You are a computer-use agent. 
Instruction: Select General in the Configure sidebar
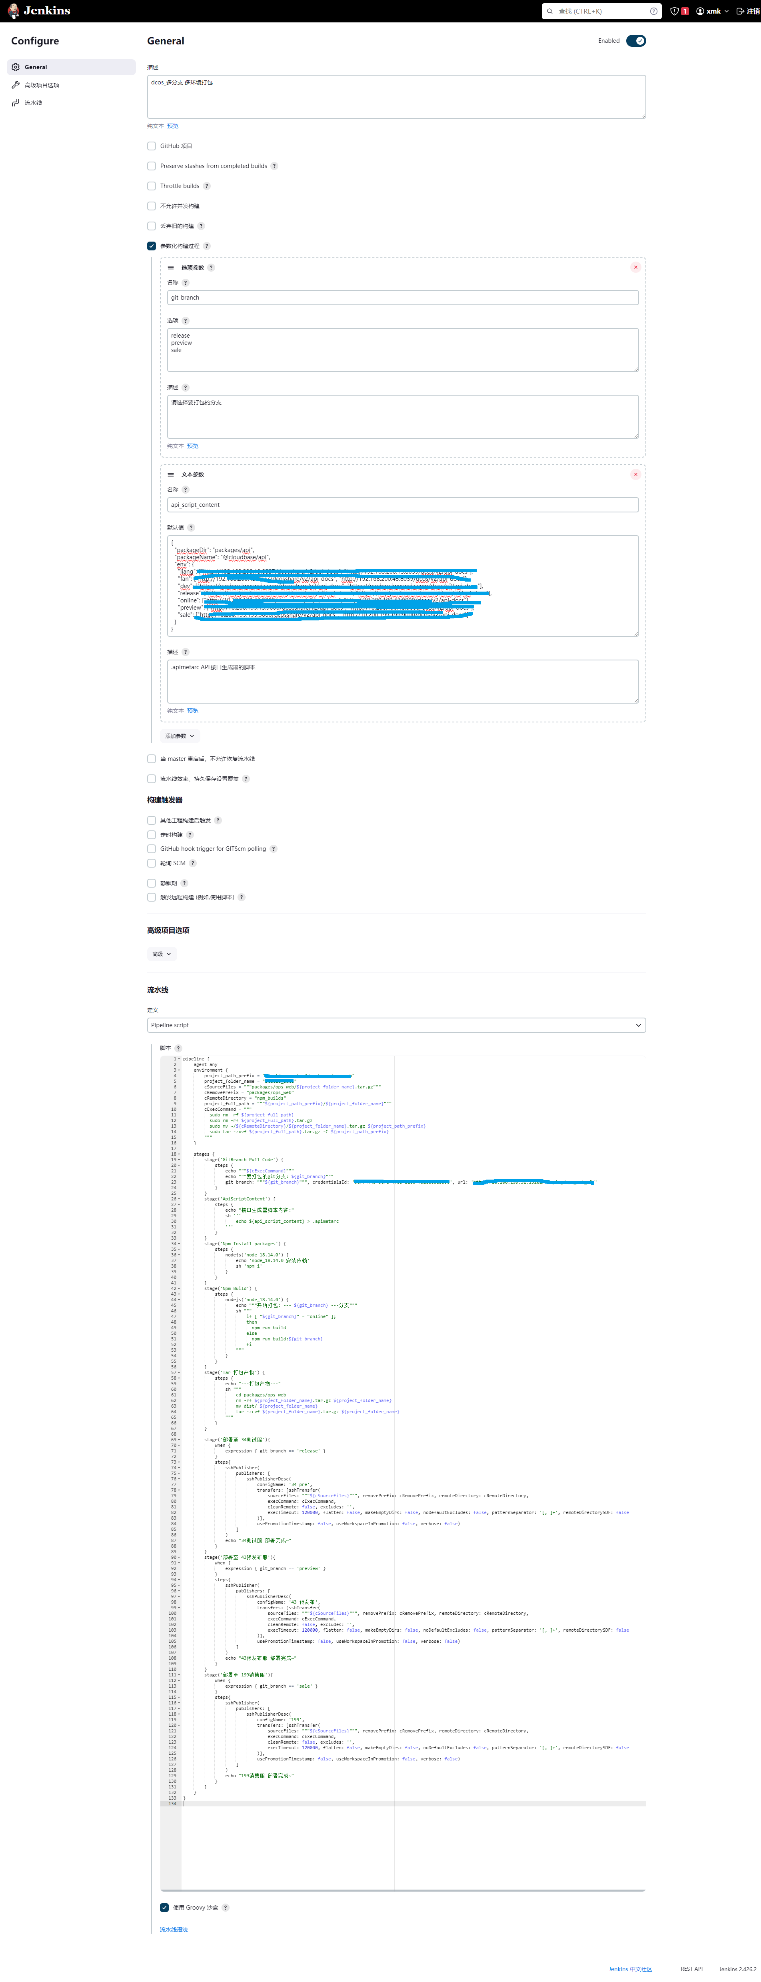click(x=72, y=67)
